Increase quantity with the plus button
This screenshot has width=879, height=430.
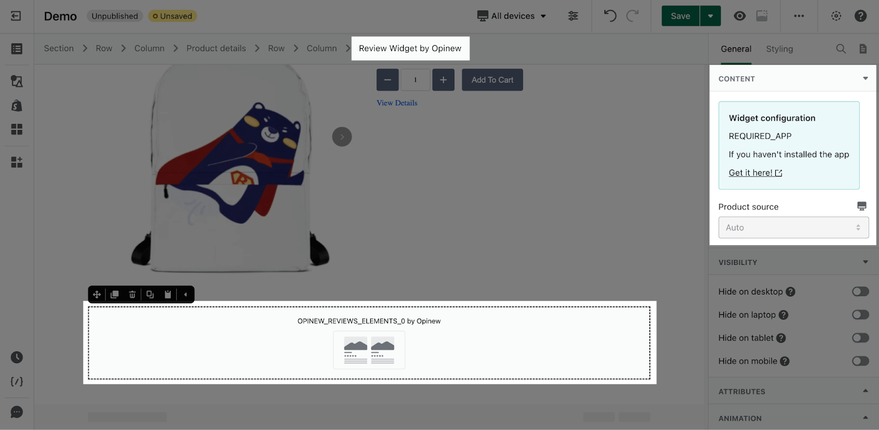pyautogui.click(x=443, y=80)
